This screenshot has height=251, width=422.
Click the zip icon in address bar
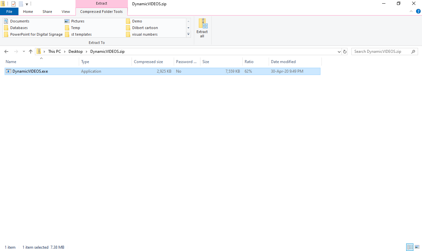pos(39,52)
